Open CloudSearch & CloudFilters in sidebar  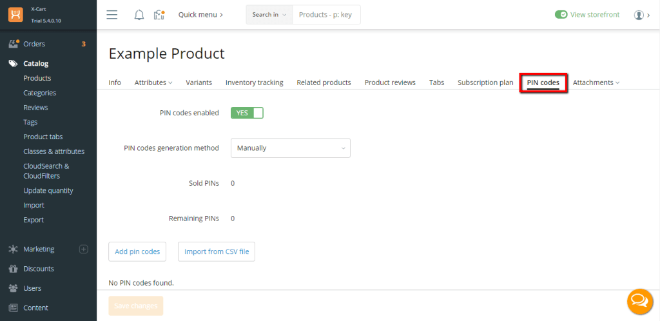click(x=46, y=171)
